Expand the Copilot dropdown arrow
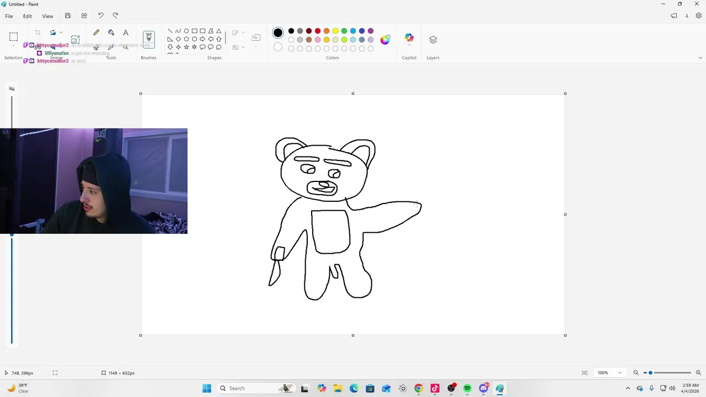 coord(409,46)
